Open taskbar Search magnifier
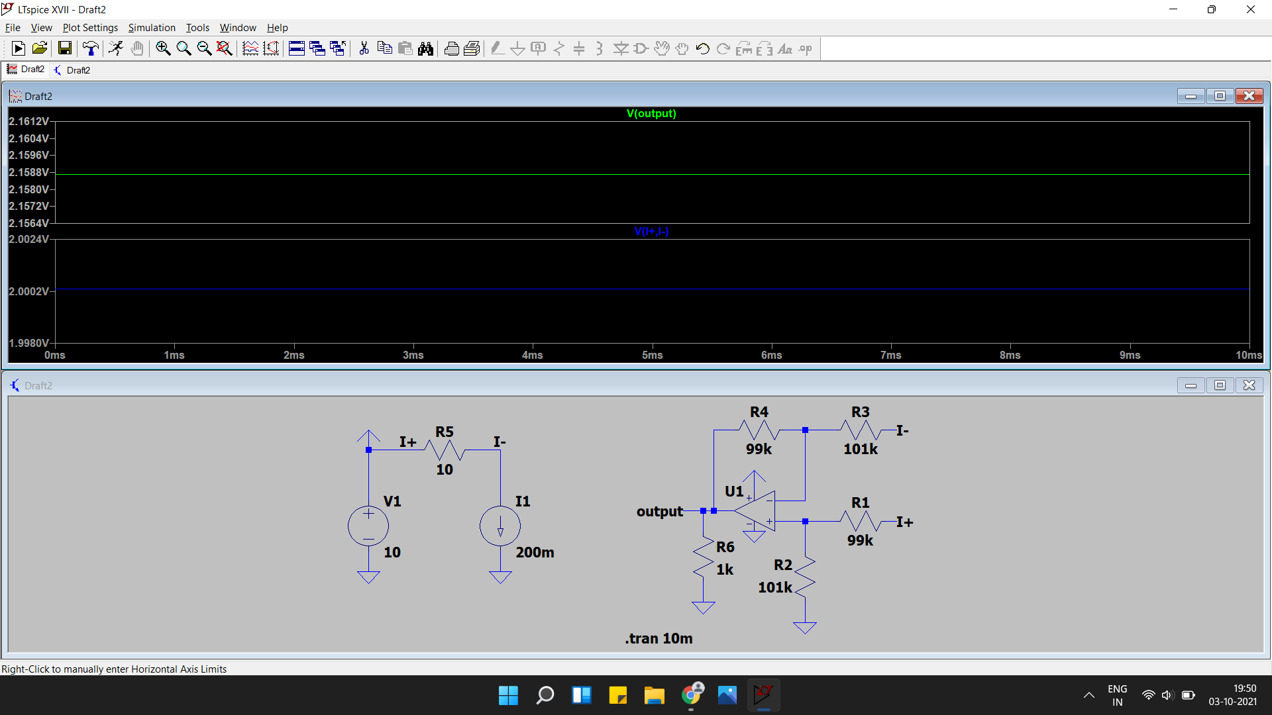 pyautogui.click(x=545, y=695)
